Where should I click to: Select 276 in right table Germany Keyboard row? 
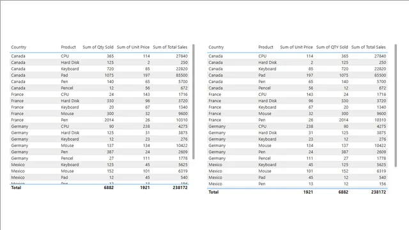383,139
